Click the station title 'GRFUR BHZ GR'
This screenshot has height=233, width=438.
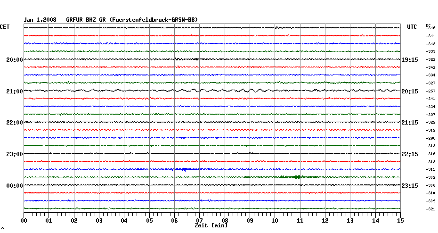pos(86,20)
